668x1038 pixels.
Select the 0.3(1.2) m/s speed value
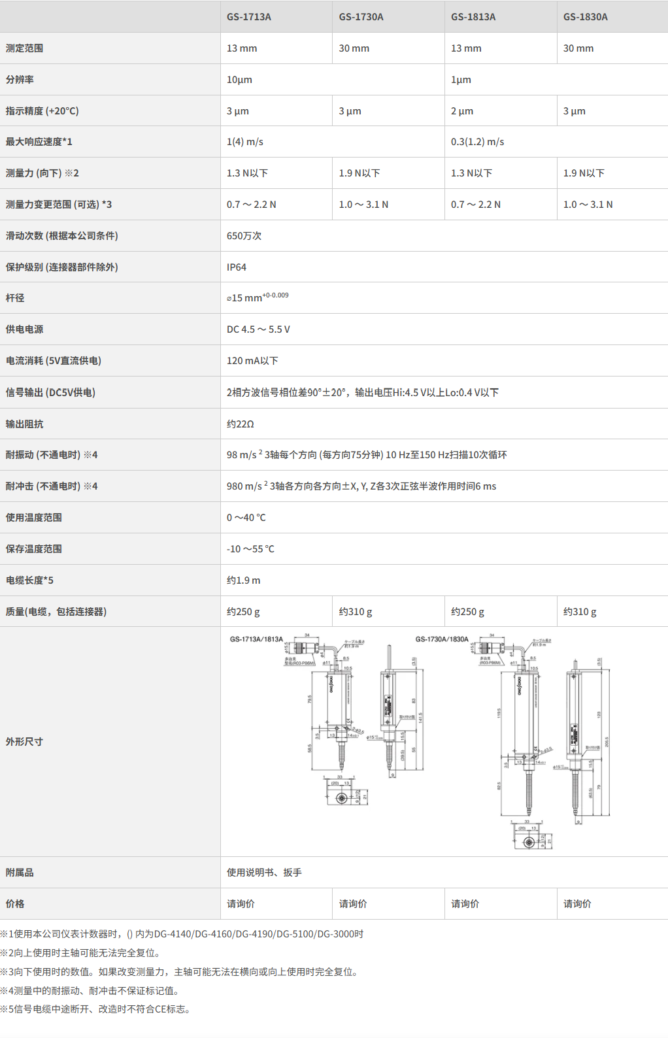coord(478,142)
